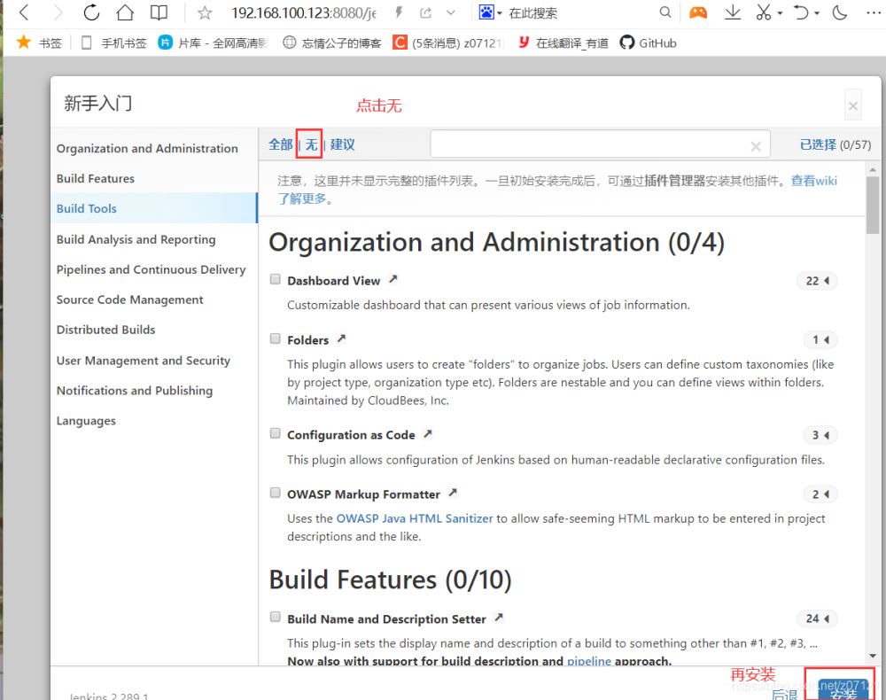The width and height of the screenshot is (886, 700).
Task: Open OWASP Java HTML Sanitizer link
Action: pos(415,518)
